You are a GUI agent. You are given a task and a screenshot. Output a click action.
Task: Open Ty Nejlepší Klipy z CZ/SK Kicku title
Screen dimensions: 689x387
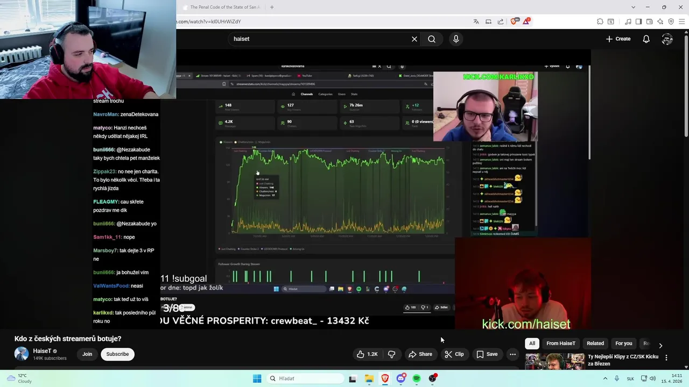(623, 360)
